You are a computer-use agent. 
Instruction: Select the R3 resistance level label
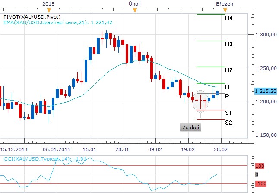pos(229,44)
